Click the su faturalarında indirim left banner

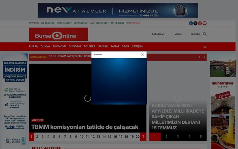coord(15,100)
